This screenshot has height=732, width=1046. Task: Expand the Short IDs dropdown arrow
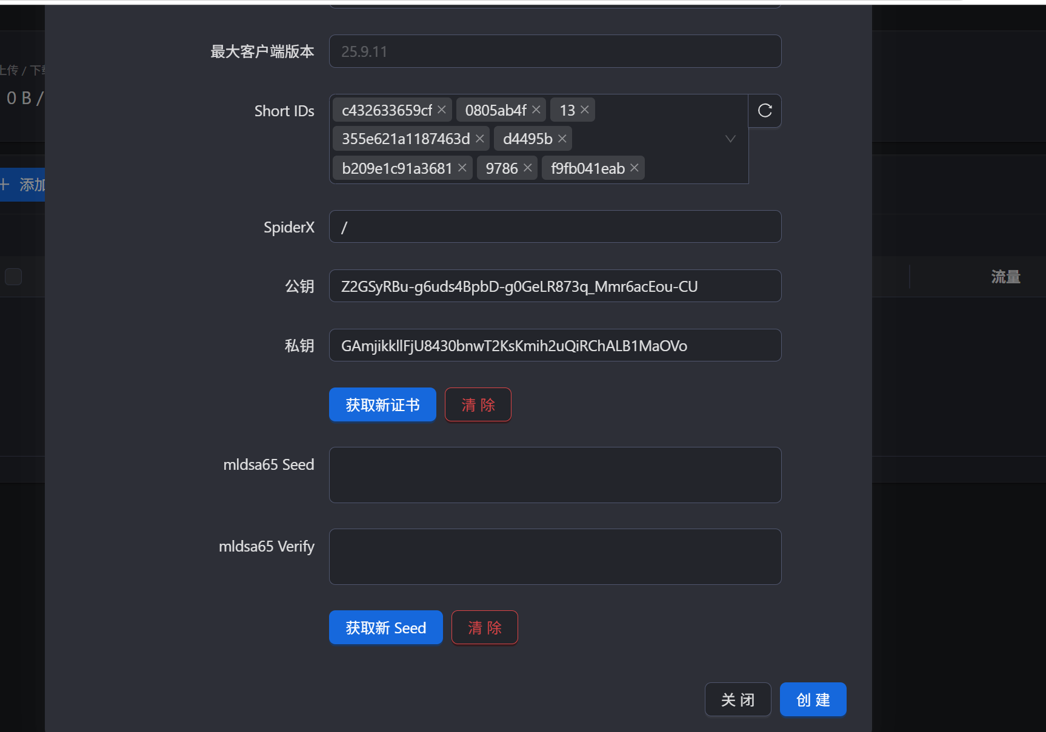coord(731,139)
